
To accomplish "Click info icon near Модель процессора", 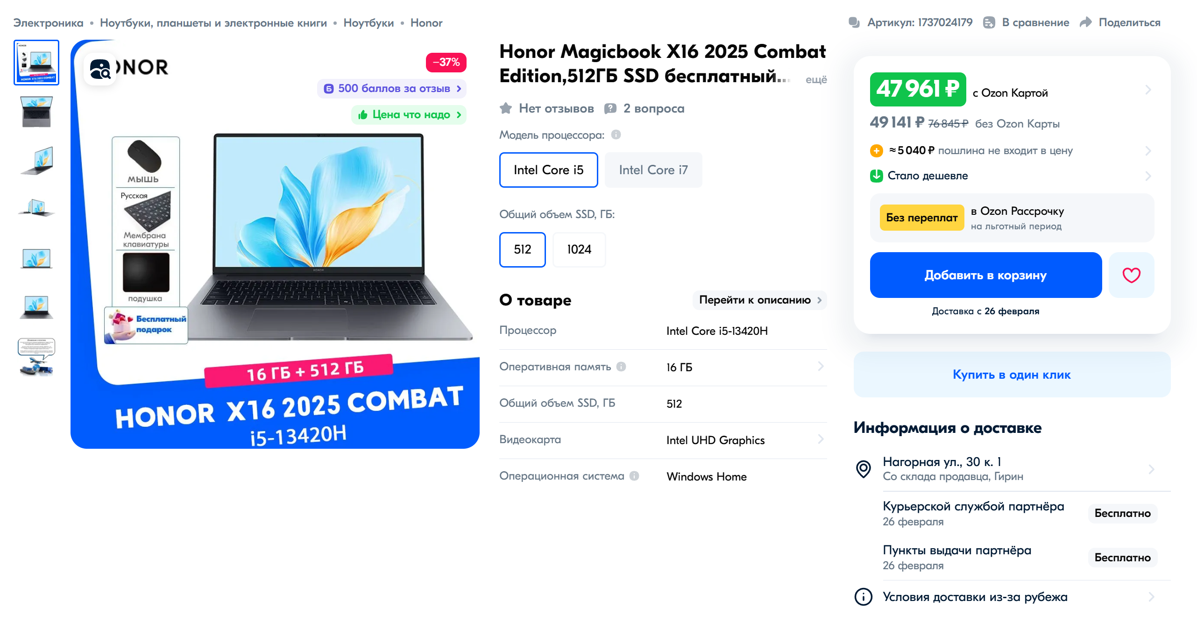I will (x=616, y=134).
